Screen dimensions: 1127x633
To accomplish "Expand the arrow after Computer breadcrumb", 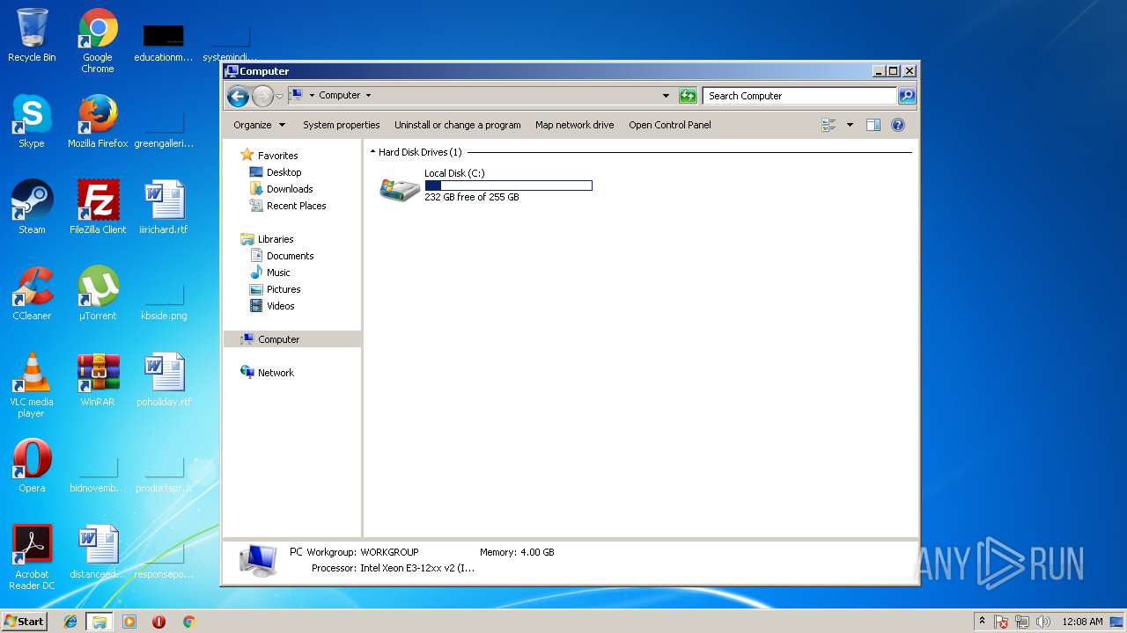I will 368,96.
